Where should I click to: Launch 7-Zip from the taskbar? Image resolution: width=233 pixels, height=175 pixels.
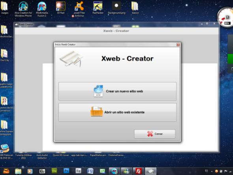[x=42, y=171]
